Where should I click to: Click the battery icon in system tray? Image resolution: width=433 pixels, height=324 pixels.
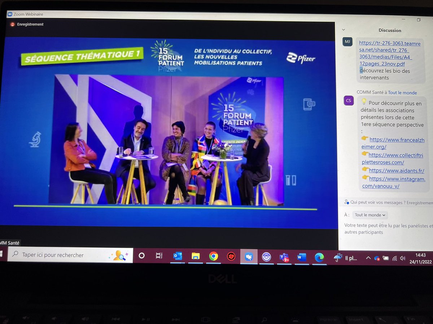(x=386, y=258)
